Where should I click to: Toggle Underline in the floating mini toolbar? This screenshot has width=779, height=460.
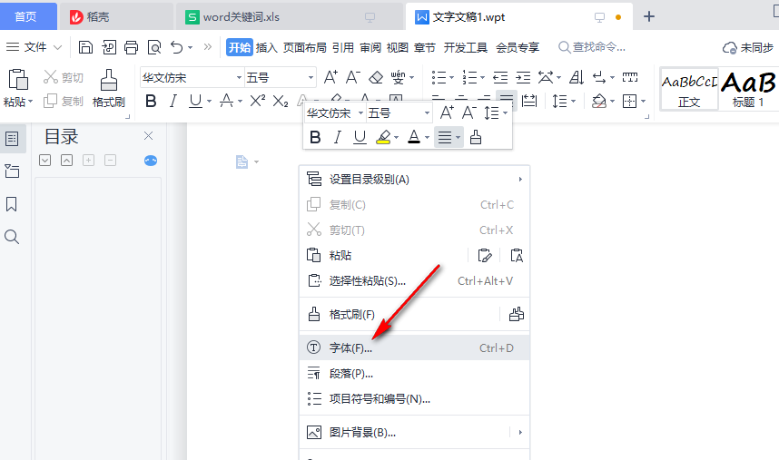(x=360, y=137)
